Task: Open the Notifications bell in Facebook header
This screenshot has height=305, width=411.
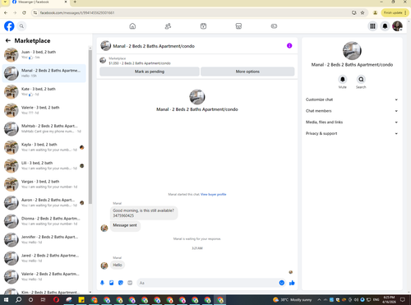Action: coord(385,26)
